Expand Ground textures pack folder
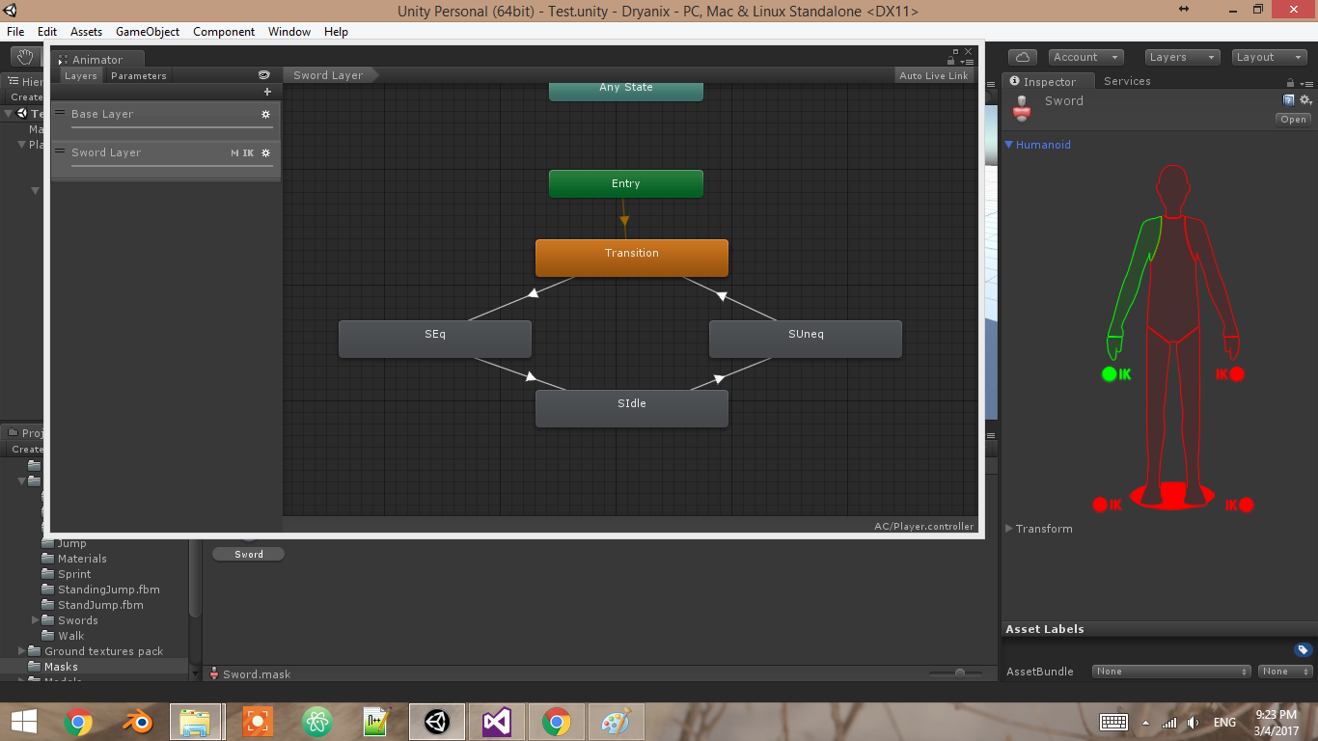This screenshot has width=1318, height=741. (x=22, y=651)
